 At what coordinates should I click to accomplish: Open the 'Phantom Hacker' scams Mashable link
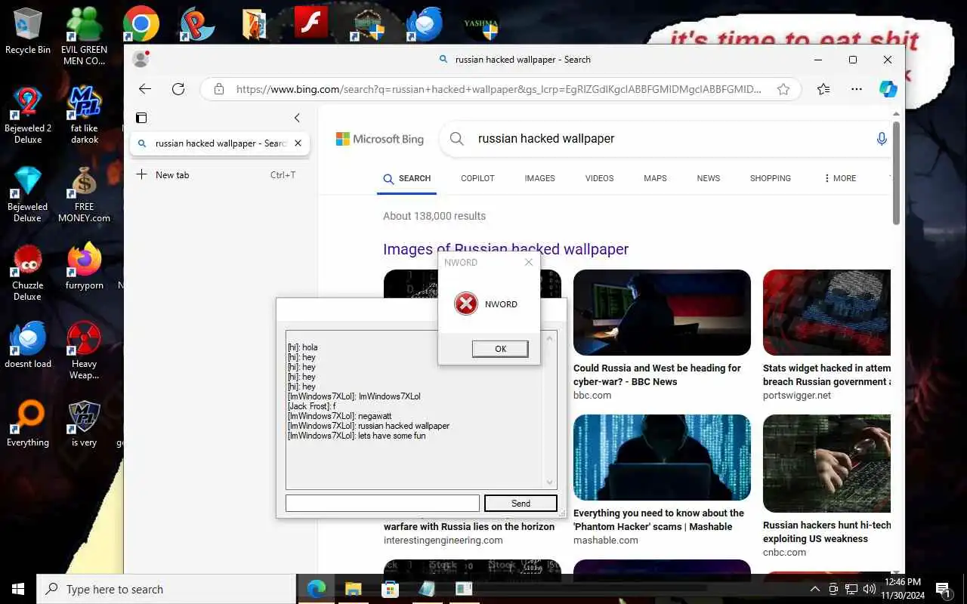click(659, 520)
